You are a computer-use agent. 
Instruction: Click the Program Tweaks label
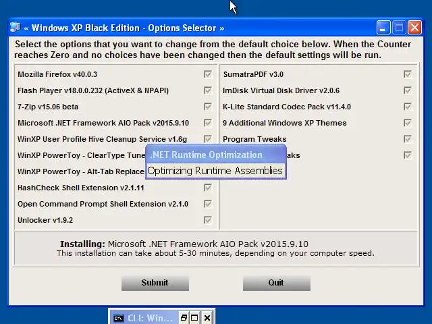(x=254, y=139)
